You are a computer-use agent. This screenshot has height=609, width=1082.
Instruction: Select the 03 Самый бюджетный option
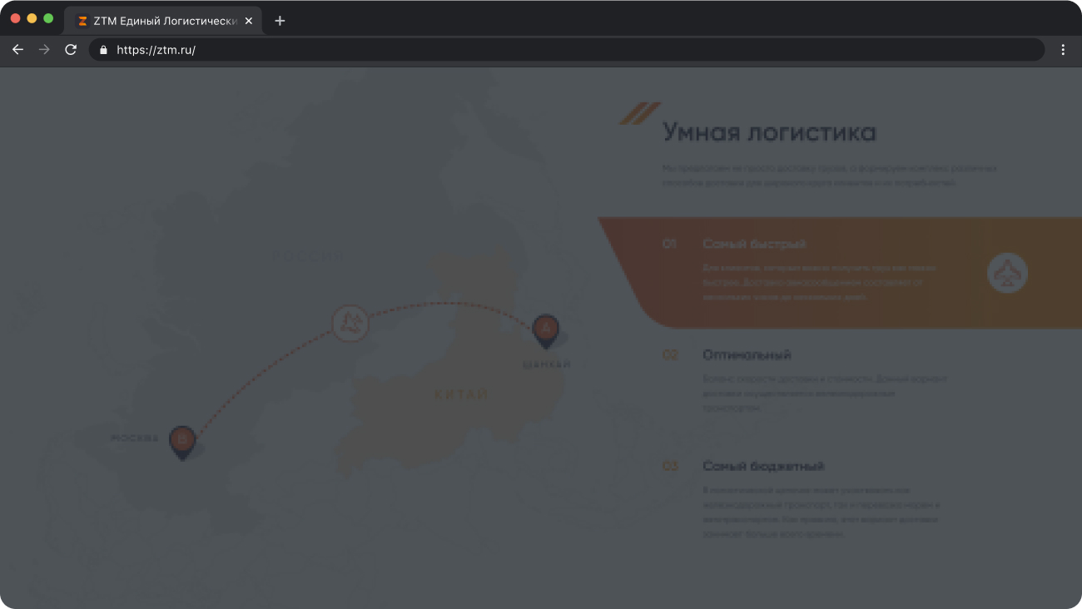click(762, 467)
